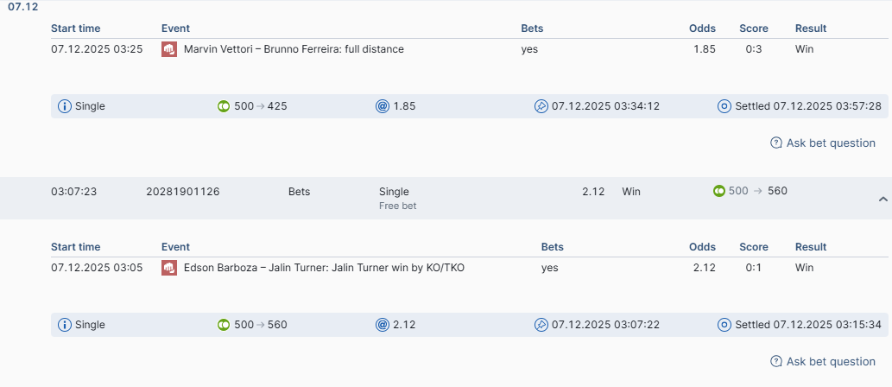Click the coin icon in bet 20281901126 summary row
The width and height of the screenshot is (892, 387).
pyautogui.click(x=719, y=191)
